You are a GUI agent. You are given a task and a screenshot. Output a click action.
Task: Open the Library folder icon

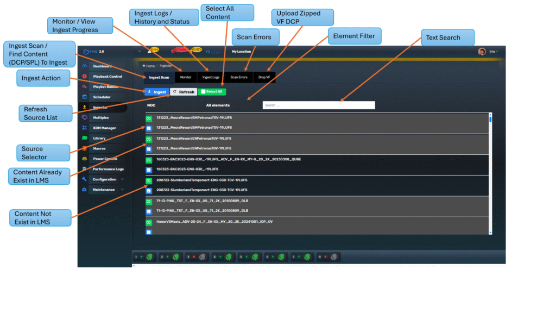(84, 139)
